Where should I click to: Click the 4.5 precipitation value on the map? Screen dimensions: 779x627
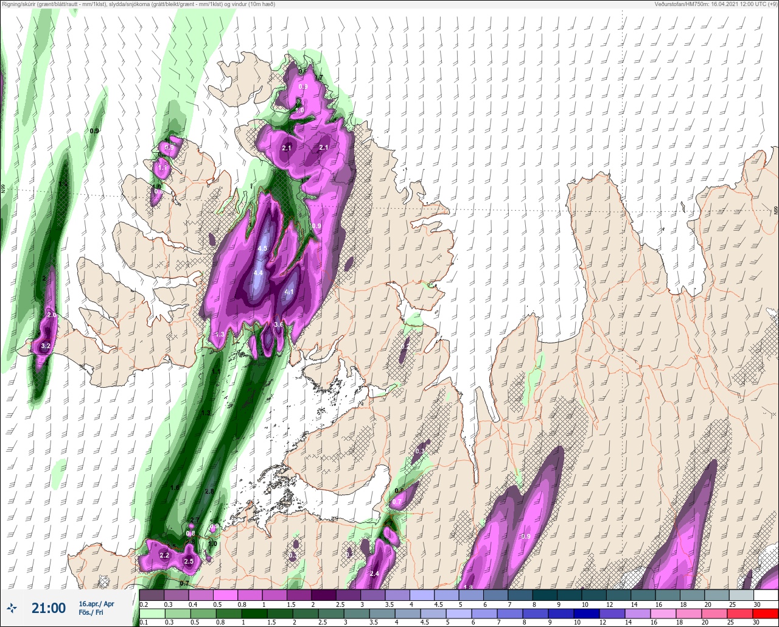click(262, 249)
